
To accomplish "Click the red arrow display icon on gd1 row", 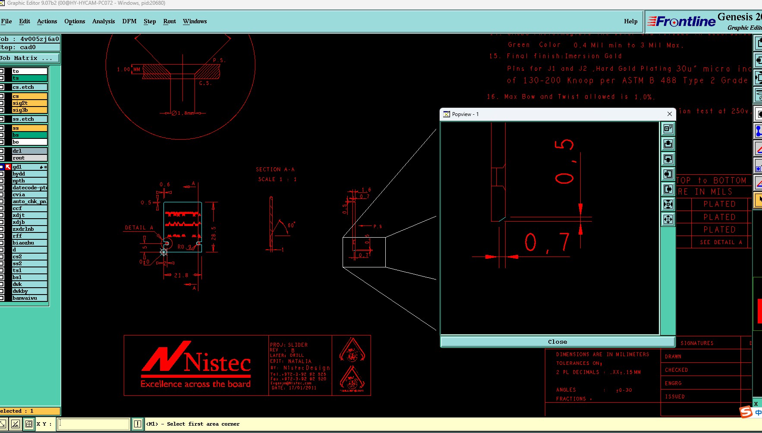I will (x=8, y=167).
